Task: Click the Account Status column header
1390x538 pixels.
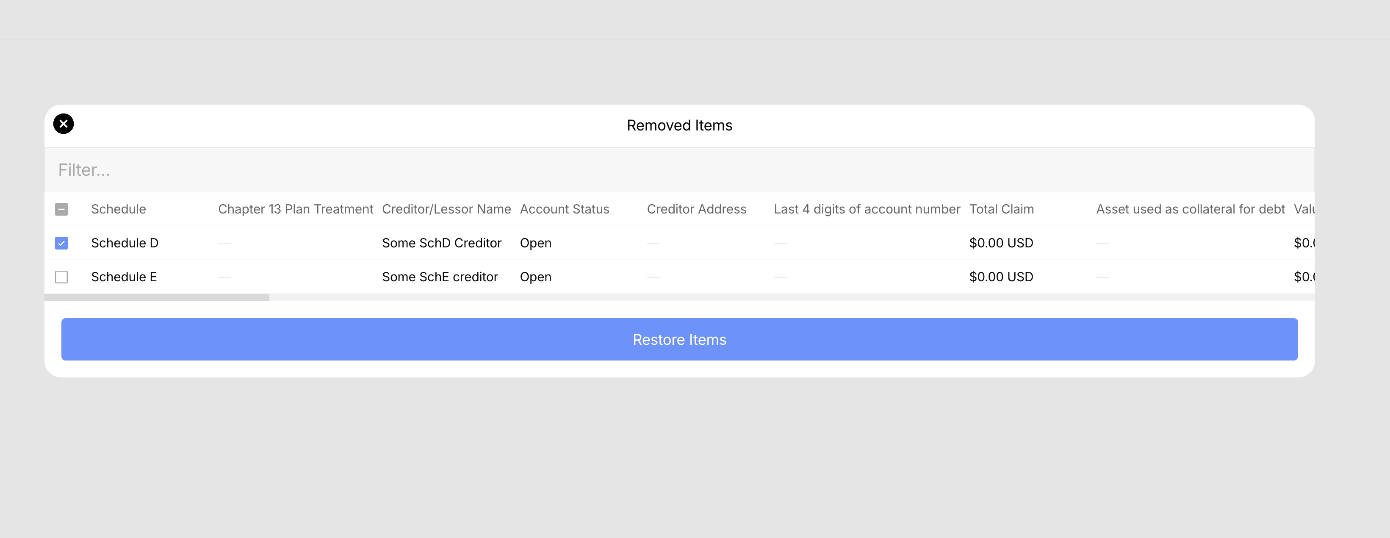Action: (x=565, y=209)
